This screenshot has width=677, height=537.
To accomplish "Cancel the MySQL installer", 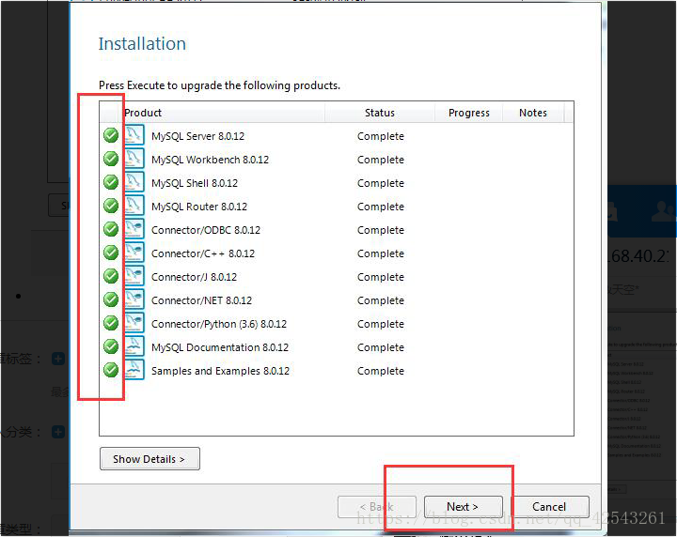I will (x=549, y=507).
